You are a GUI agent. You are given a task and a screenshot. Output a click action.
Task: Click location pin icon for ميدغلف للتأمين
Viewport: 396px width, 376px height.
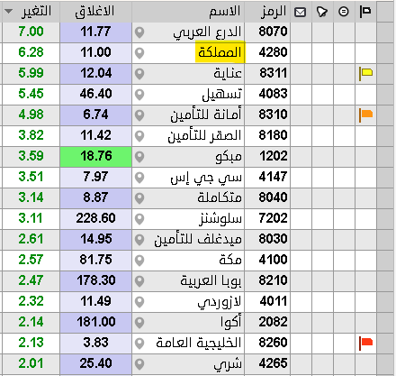point(139,240)
